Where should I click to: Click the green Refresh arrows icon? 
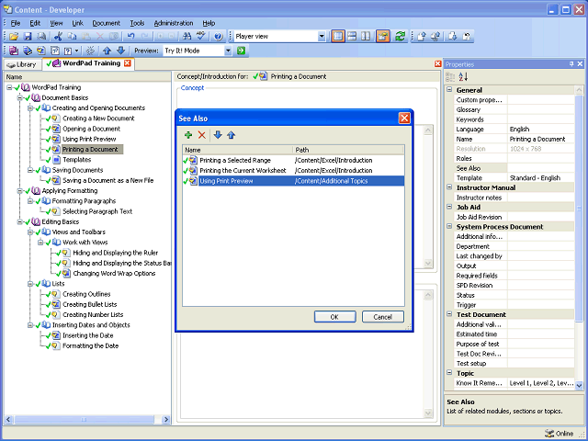(x=400, y=37)
